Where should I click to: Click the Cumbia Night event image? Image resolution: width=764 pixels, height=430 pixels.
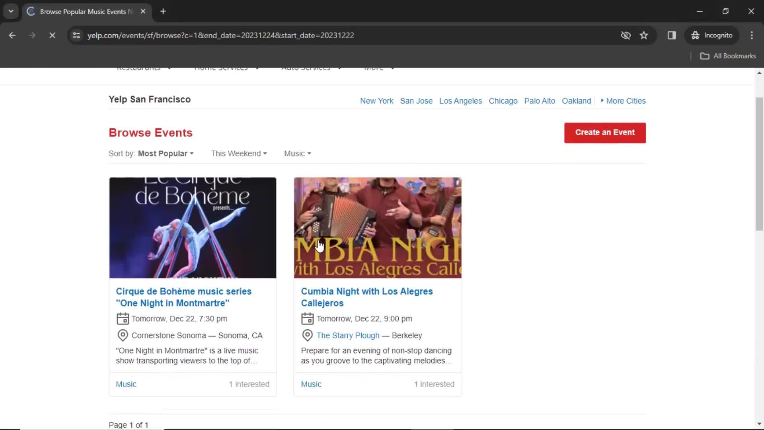tap(378, 228)
